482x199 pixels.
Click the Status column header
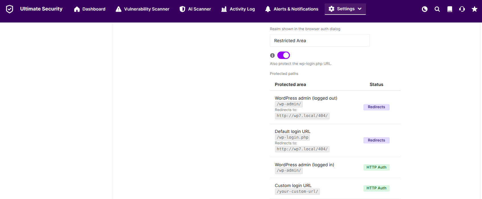pyautogui.click(x=377, y=85)
